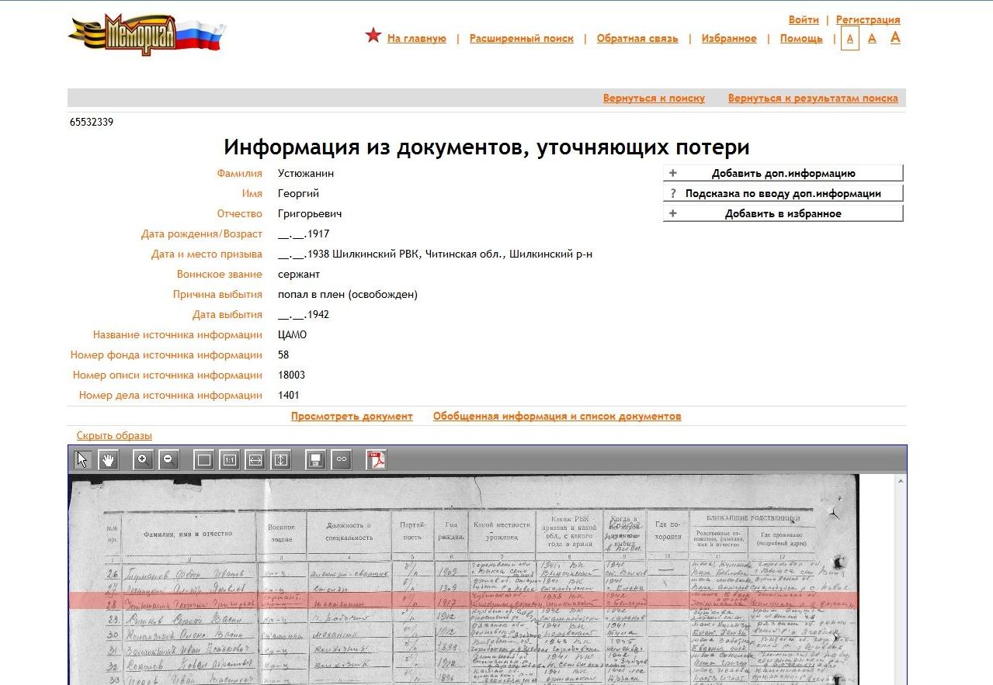Select the arrow pointer tool
The image size is (993, 685).
pyautogui.click(x=82, y=459)
